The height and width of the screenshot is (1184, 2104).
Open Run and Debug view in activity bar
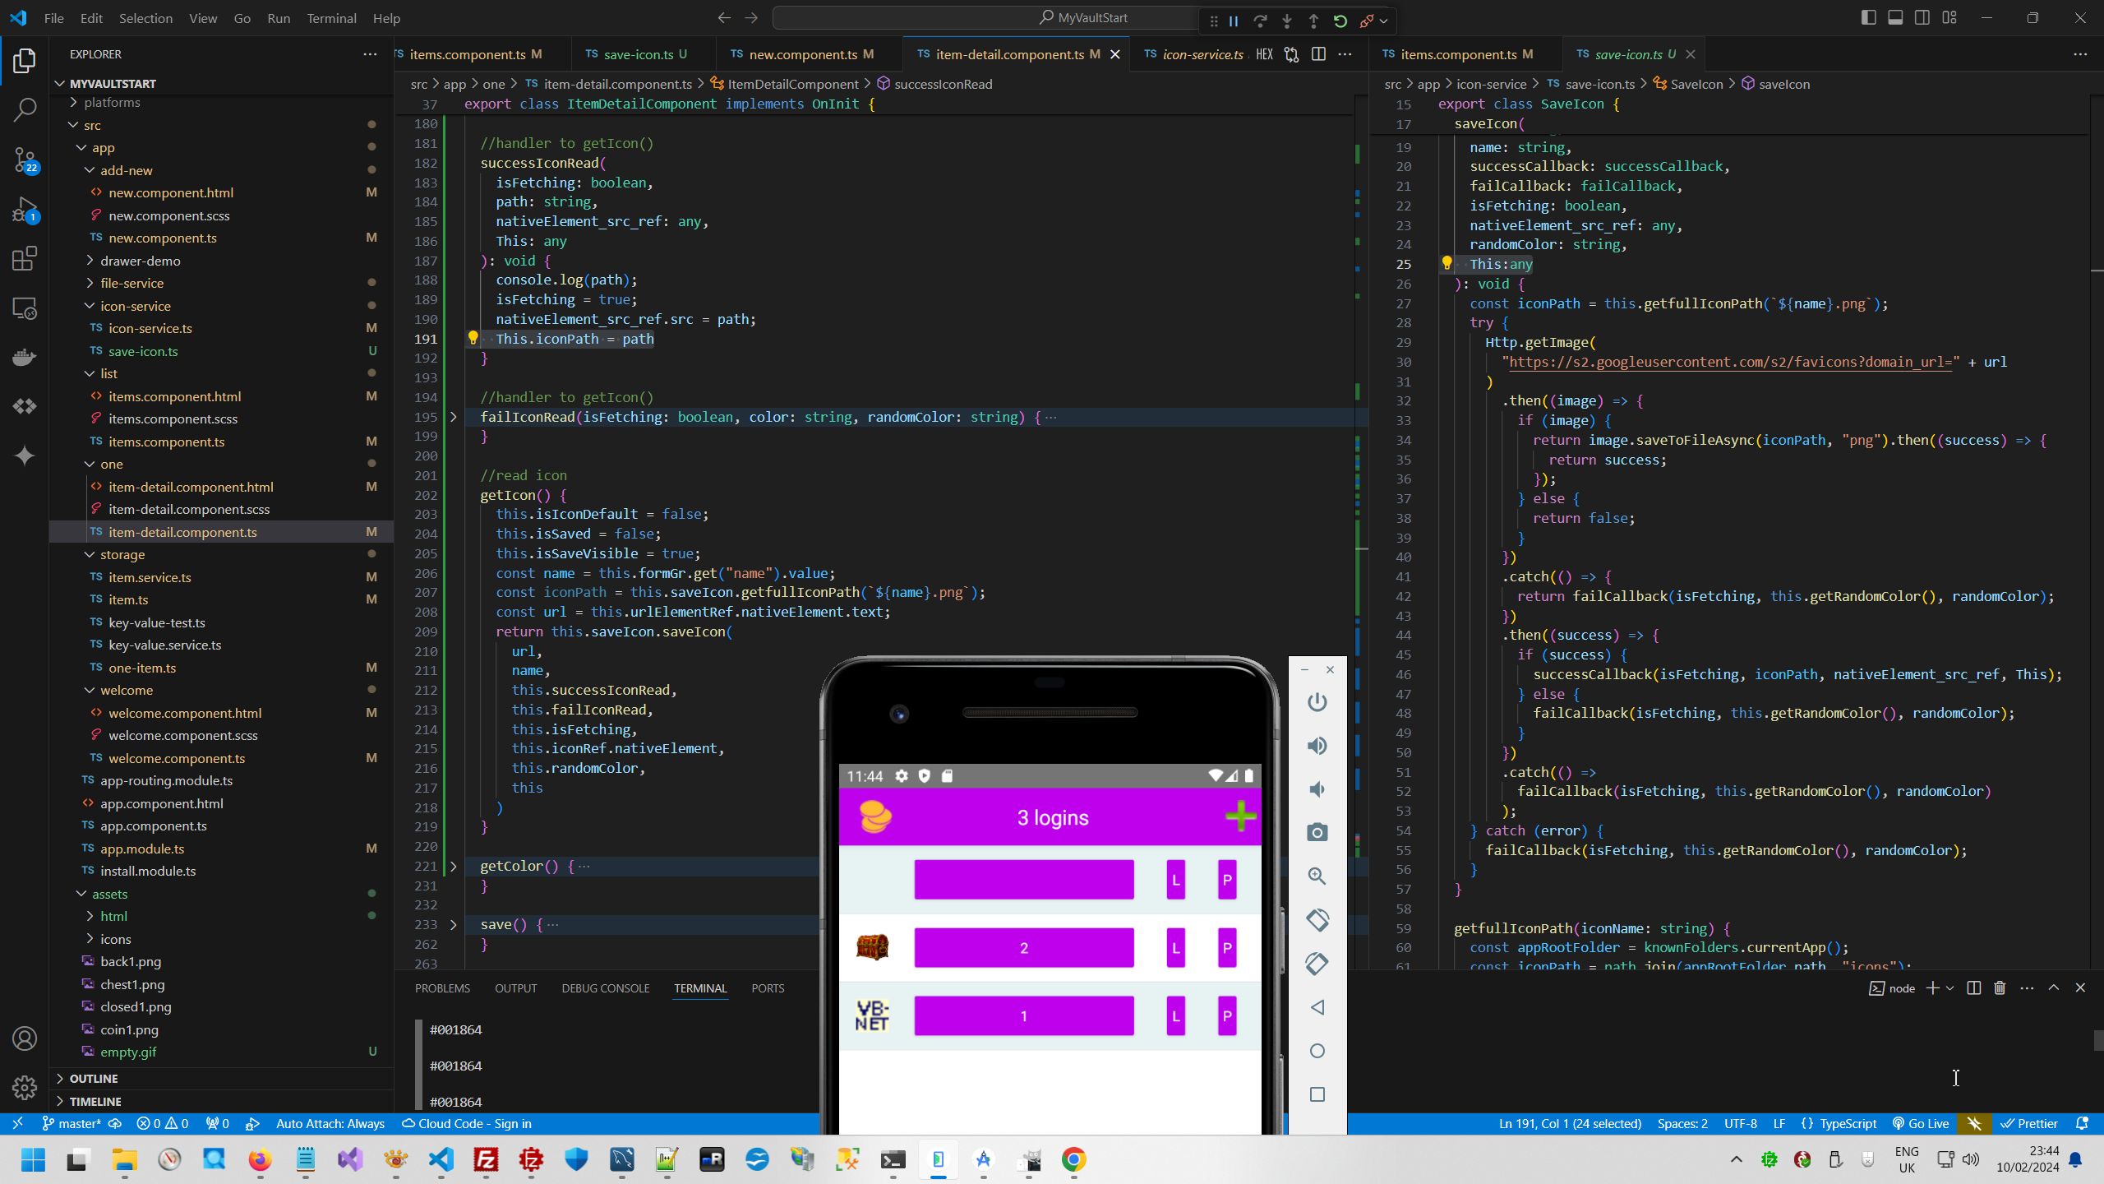pyautogui.click(x=25, y=210)
